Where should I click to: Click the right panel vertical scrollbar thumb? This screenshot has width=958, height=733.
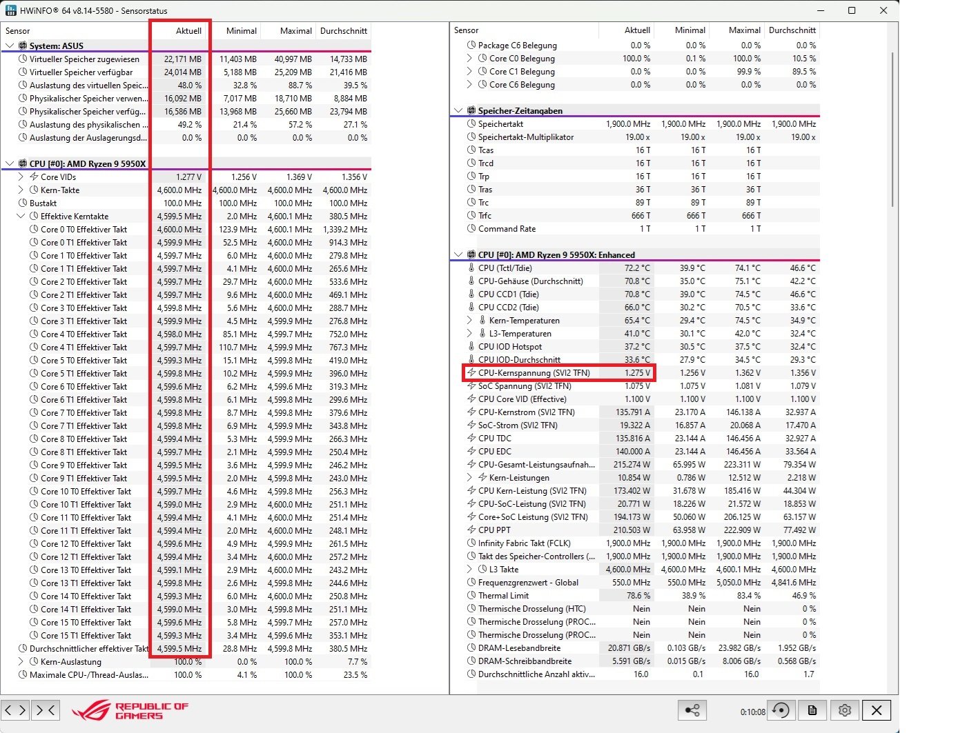[x=893, y=129]
